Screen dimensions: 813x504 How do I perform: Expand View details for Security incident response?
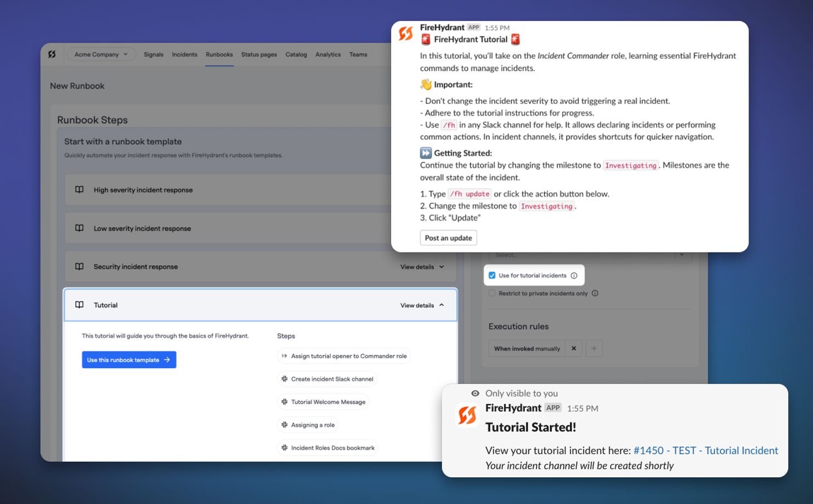[x=422, y=267]
